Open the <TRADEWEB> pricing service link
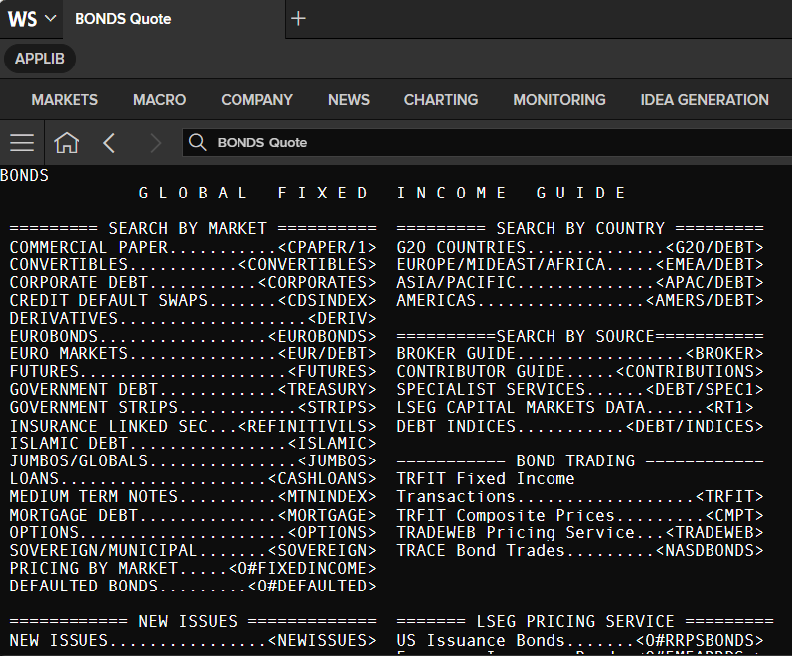 pos(714,532)
